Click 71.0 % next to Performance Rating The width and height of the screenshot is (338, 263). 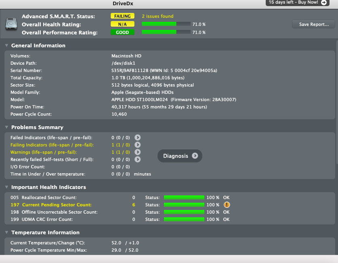[199, 32]
